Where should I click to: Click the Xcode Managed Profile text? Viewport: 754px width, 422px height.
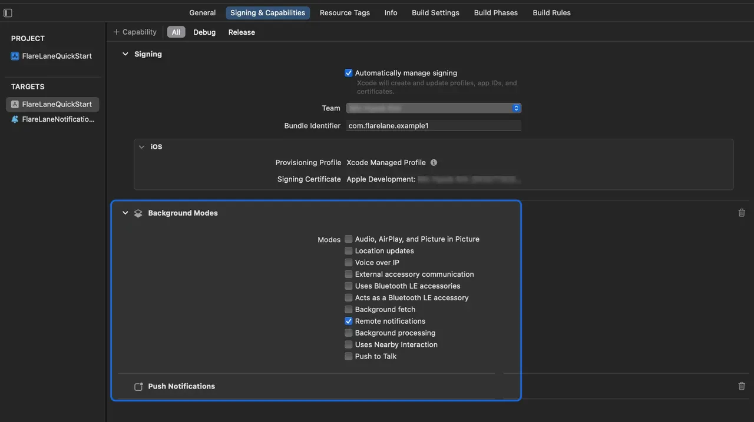386,162
